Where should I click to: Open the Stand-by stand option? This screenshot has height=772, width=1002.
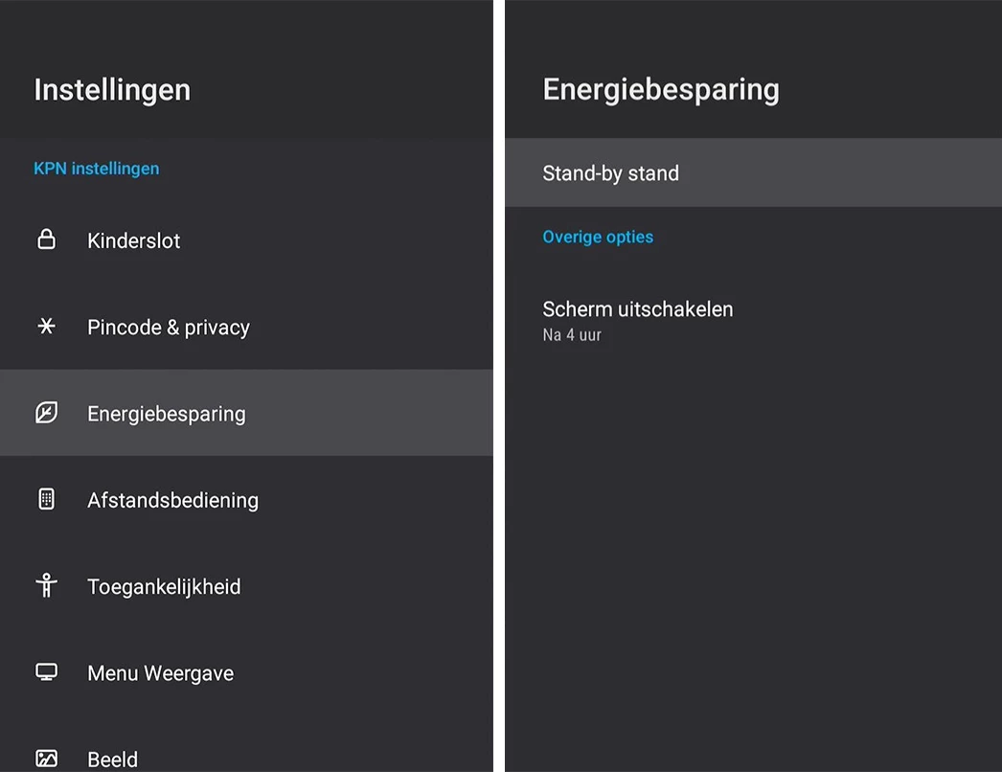[610, 173]
